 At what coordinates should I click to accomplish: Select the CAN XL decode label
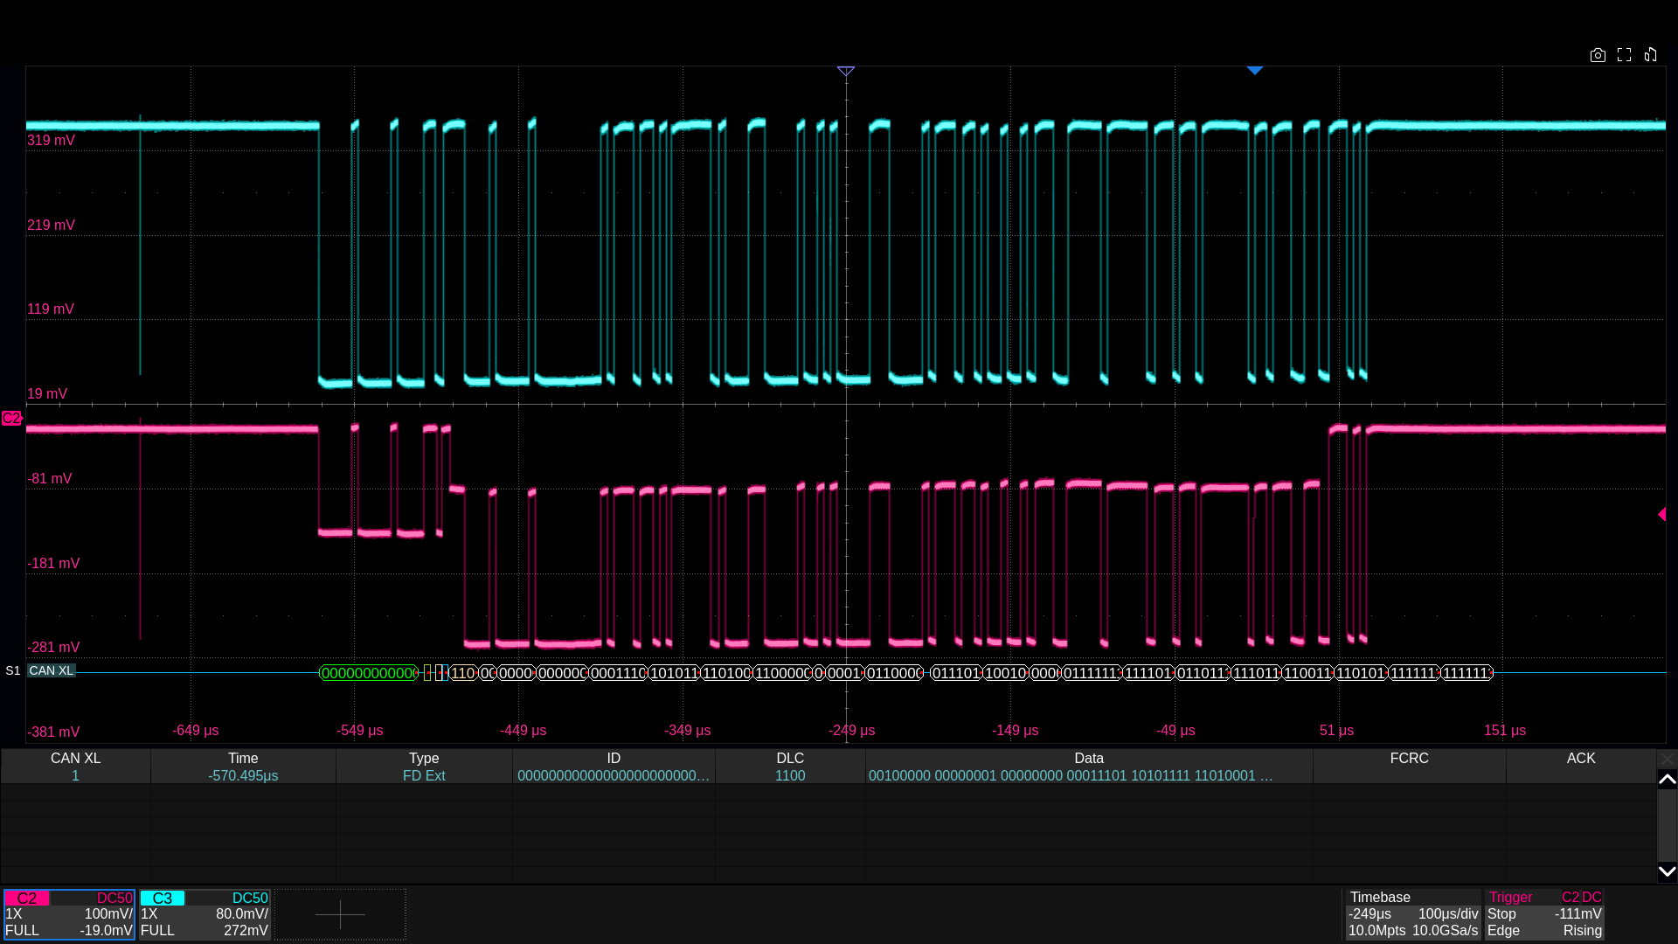(52, 670)
